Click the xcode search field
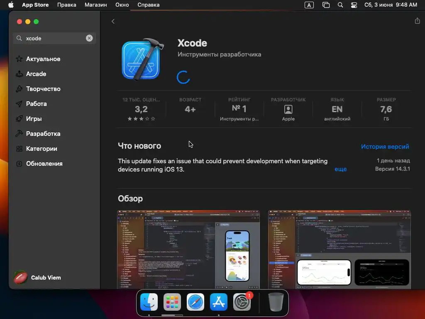Viewport: 425px width, 319px height. pyautogui.click(x=54, y=38)
